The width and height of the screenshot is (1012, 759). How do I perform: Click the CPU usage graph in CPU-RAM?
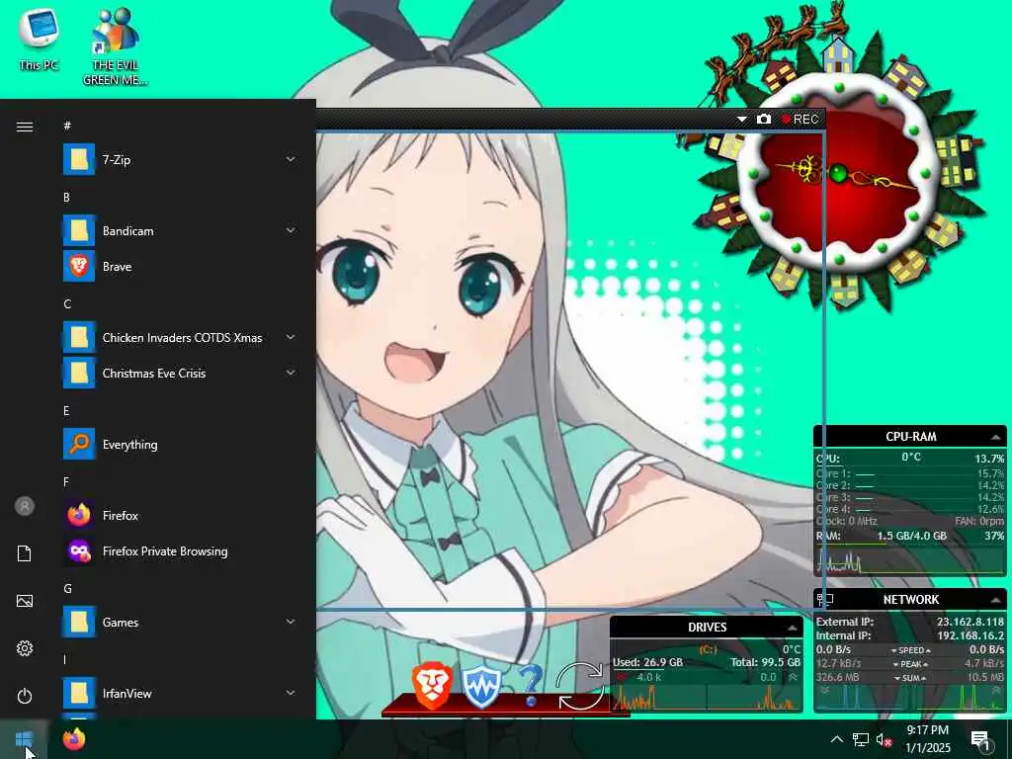909,559
